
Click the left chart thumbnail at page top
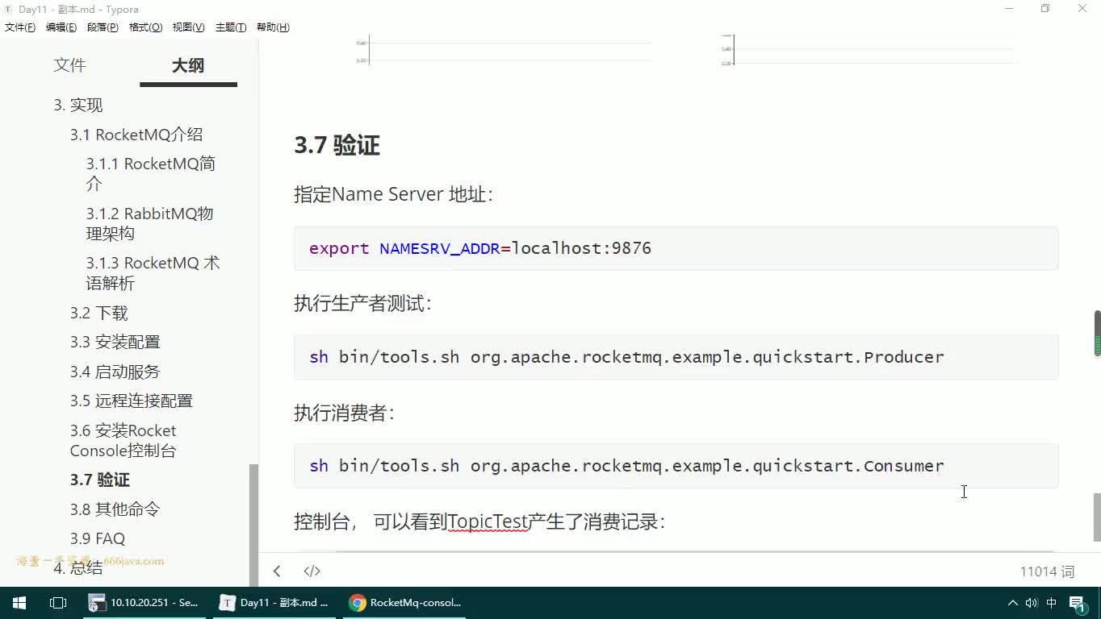tap(504, 50)
